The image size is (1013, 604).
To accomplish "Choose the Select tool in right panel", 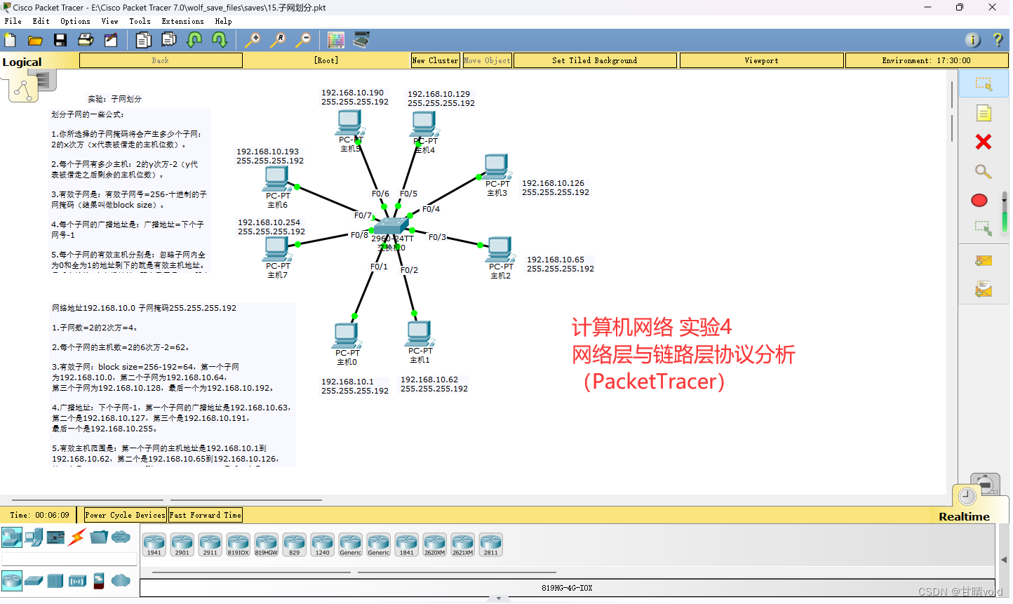I will pos(984,84).
